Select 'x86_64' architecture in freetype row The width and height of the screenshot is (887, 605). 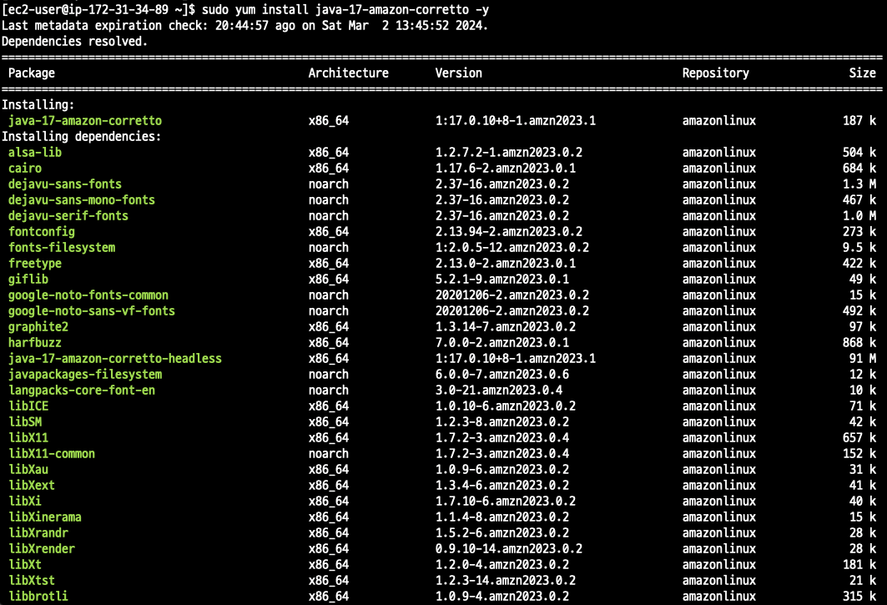coord(329,263)
